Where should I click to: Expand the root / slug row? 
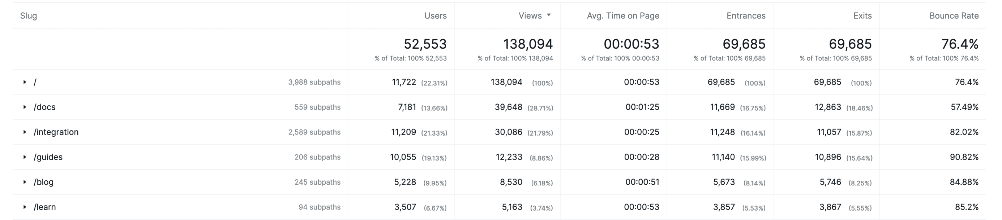coord(25,82)
